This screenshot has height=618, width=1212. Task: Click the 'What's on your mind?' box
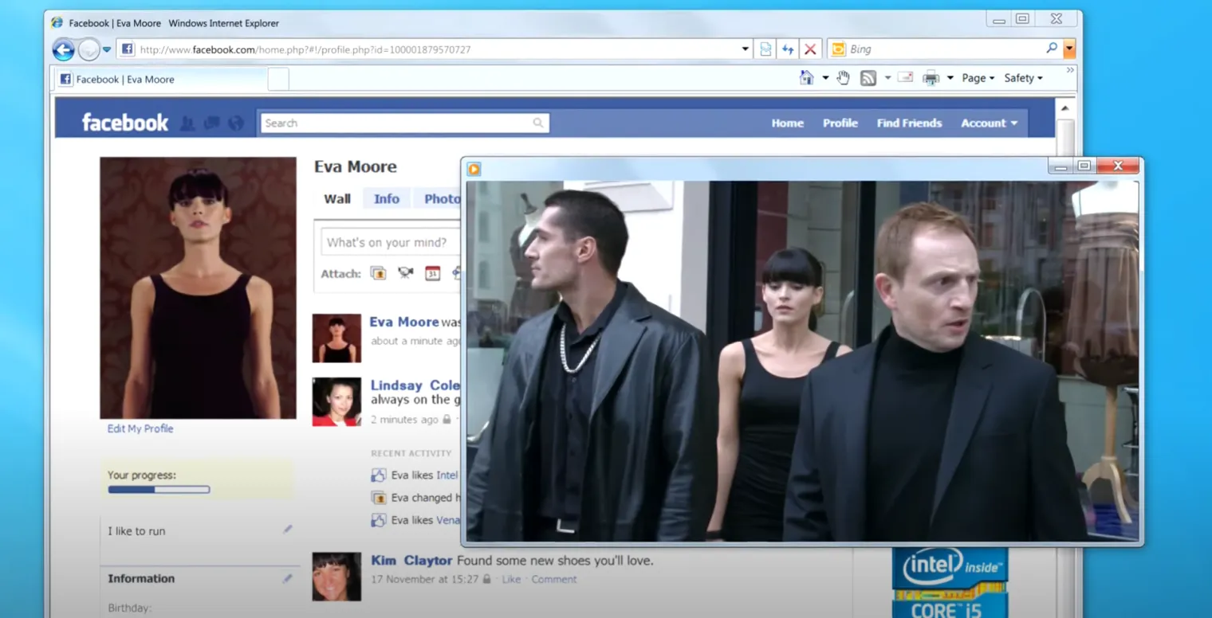(391, 242)
